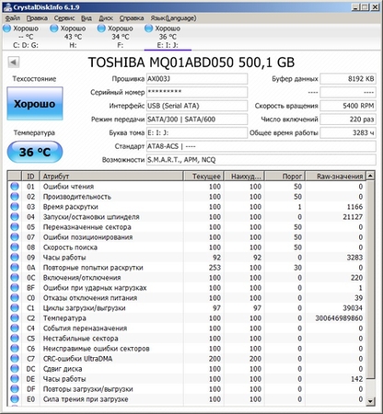Select raw value 21127 for spindle starts

point(353,217)
